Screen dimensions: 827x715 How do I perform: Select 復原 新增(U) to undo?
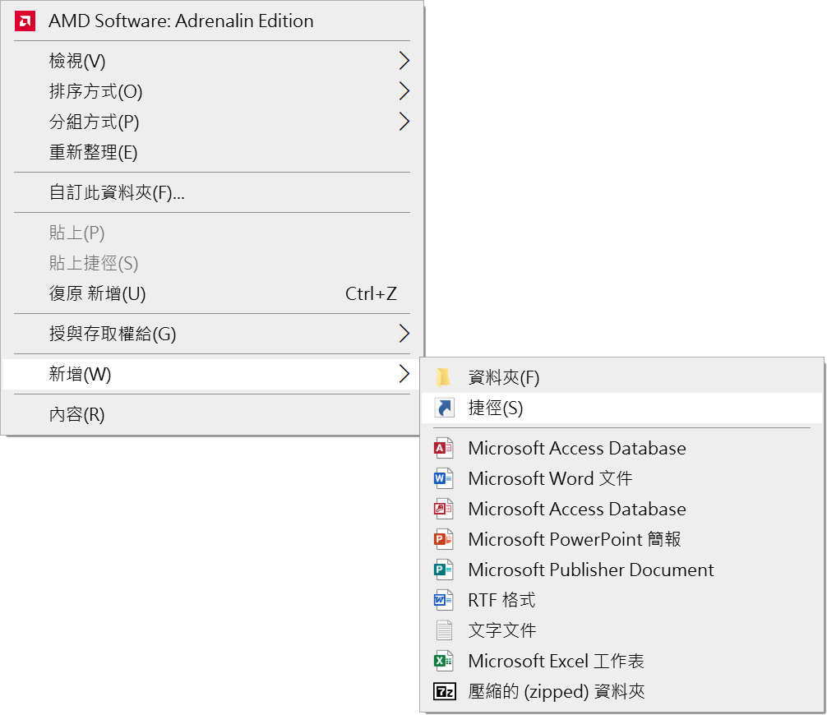[x=97, y=293]
